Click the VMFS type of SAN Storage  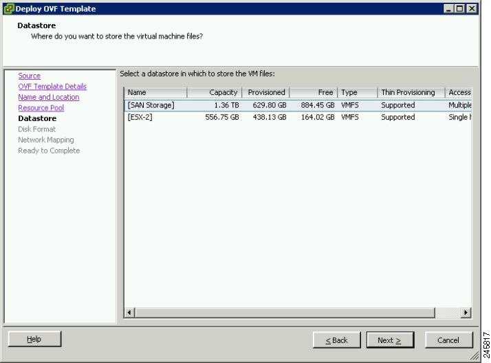coord(350,105)
